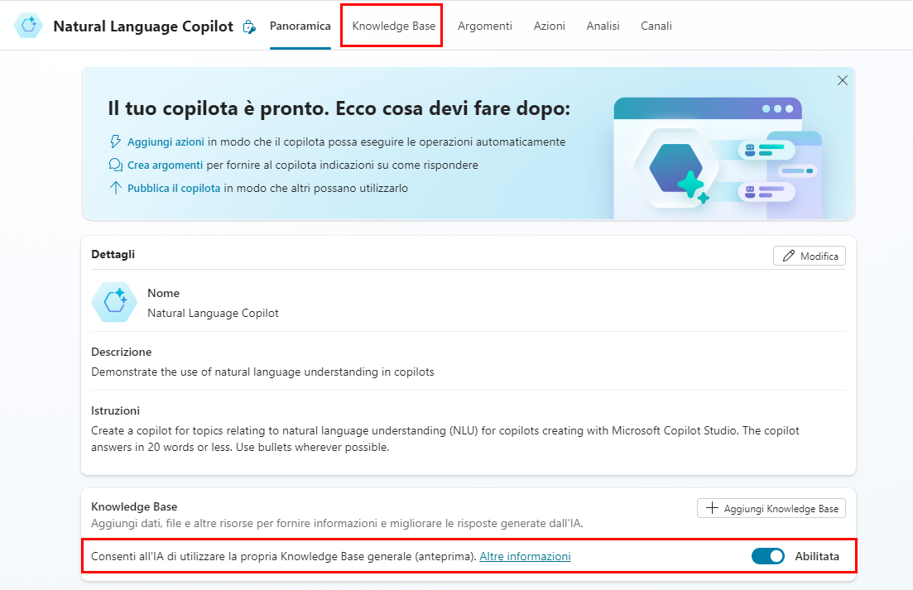Click the edit icon beside copilot title
Viewport: 913px width, 590px height.
248,27
